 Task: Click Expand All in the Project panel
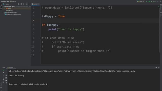21,4
